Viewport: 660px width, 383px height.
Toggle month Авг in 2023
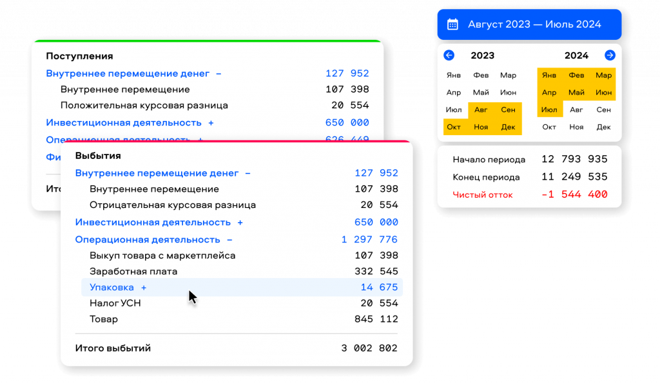(x=481, y=110)
